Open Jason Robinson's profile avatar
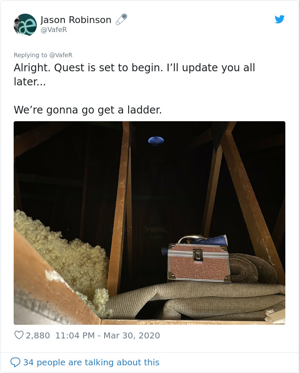The width and height of the screenshot is (299, 373). point(25,25)
